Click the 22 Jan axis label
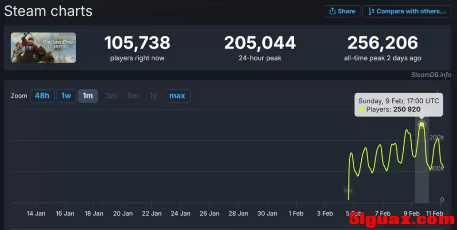Viewport: 457px width, 230px height. click(x=151, y=213)
